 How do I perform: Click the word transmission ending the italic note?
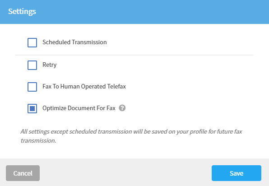click(38, 141)
